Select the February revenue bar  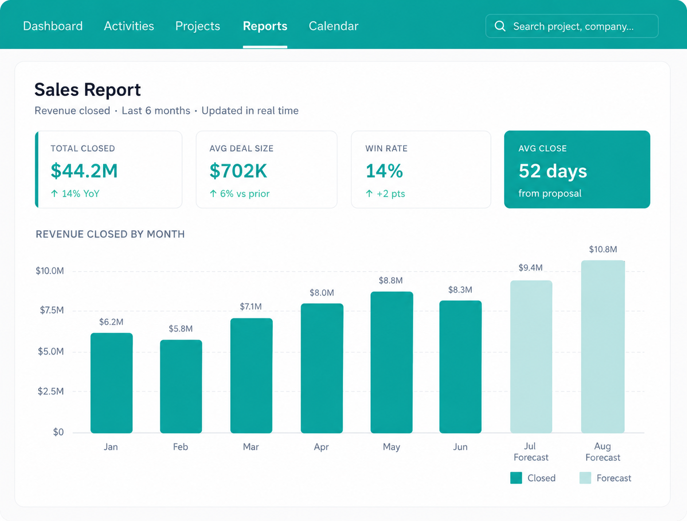(181, 386)
